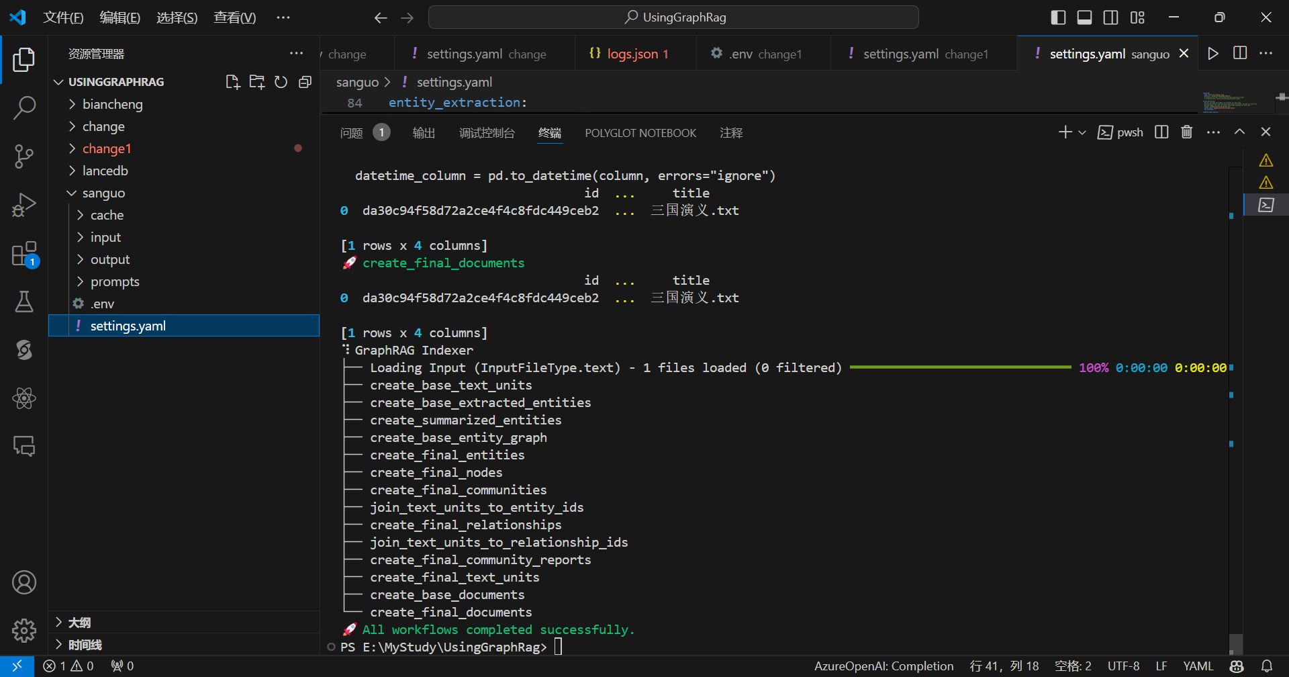Open notifications bell in status bar
This screenshot has width=1289, height=677.
1267,666
